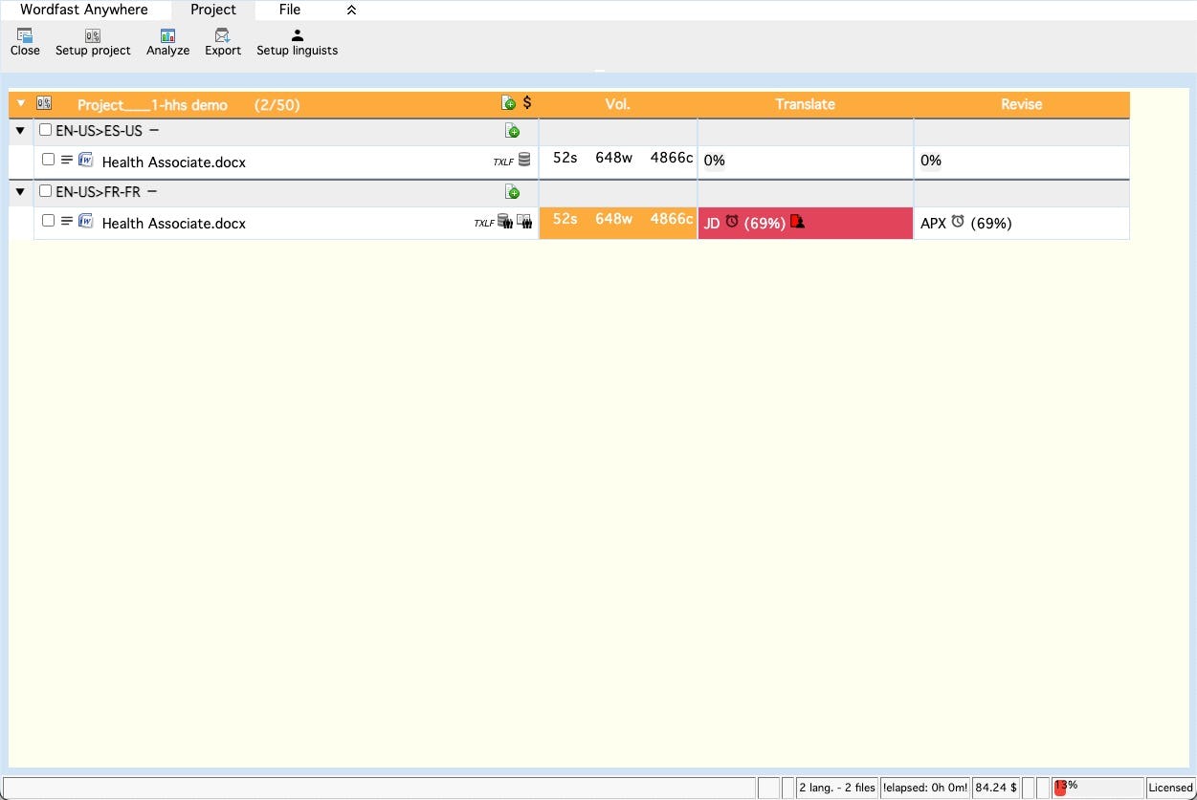This screenshot has width=1197, height=800.
Task: Open the Export tool
Action: tap(222, 41)
